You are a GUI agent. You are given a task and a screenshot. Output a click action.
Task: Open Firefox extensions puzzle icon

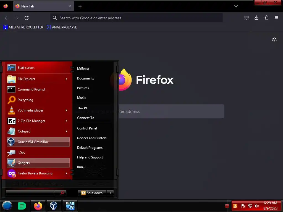pyautogui.click(x=266, y=18)
